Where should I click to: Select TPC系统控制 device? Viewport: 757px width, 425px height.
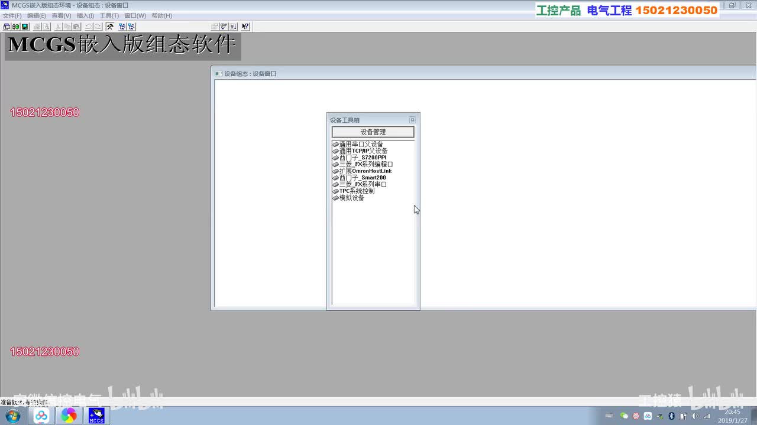[354, 191]
